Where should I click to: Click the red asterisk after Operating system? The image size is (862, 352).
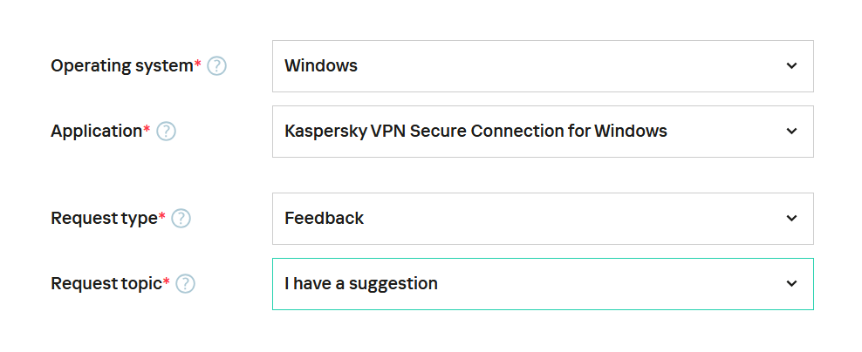click(x=197, y=64)
